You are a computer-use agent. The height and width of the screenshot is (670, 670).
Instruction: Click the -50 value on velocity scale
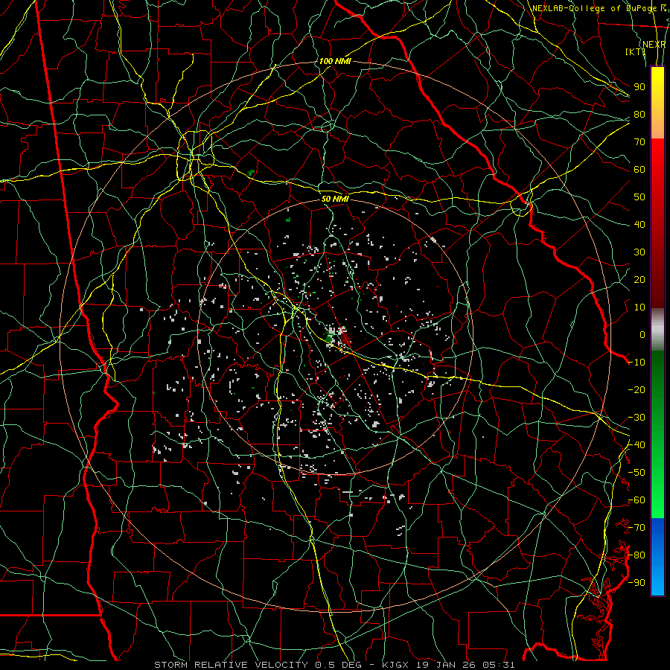coord(636,473)
